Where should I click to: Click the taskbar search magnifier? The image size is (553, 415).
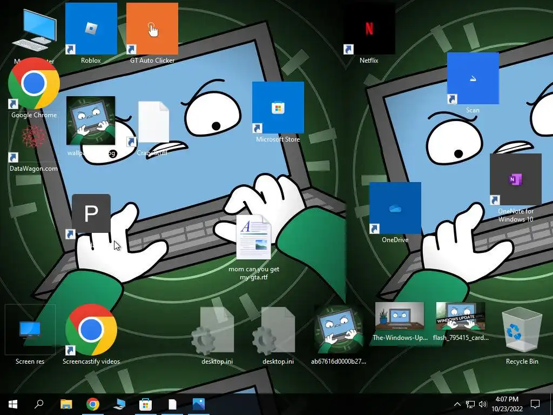tap(39, 404)
